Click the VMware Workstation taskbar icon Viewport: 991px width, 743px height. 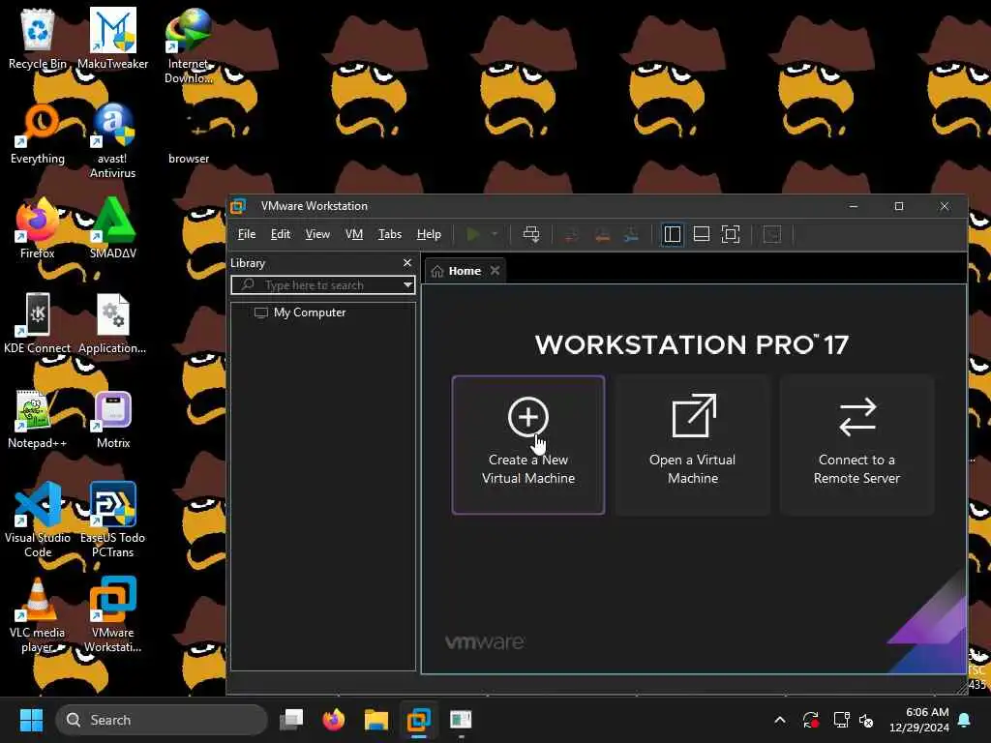(x=418, y=720)
